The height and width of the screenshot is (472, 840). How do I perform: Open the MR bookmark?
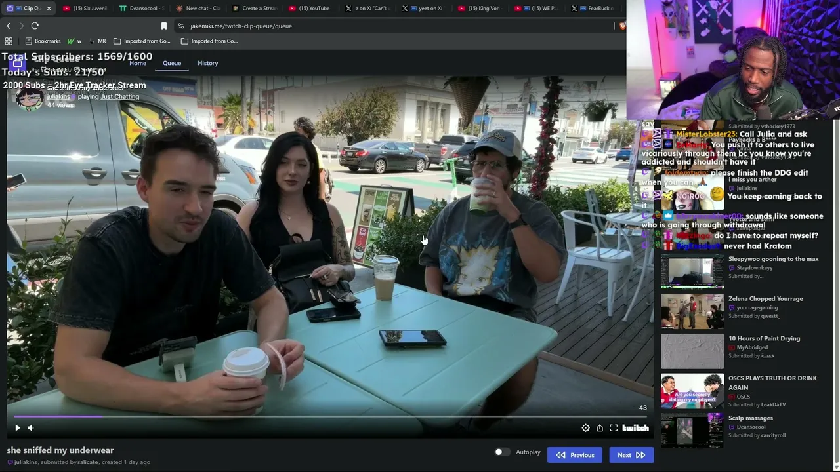(97, 41)
